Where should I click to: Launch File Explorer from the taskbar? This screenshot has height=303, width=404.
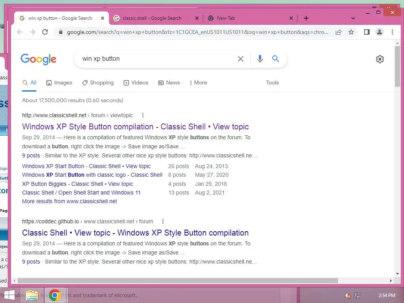tap(32, 295)
